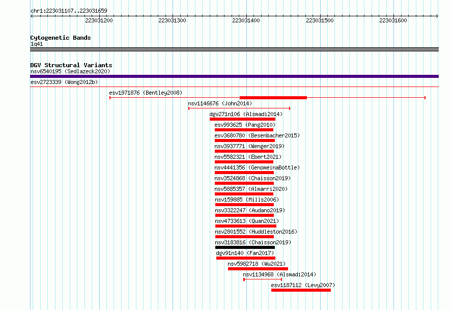Click red bar under nsv4441356
Viewport: 453px width, 310px height.
pyautogui.click(x=244, y=173)
